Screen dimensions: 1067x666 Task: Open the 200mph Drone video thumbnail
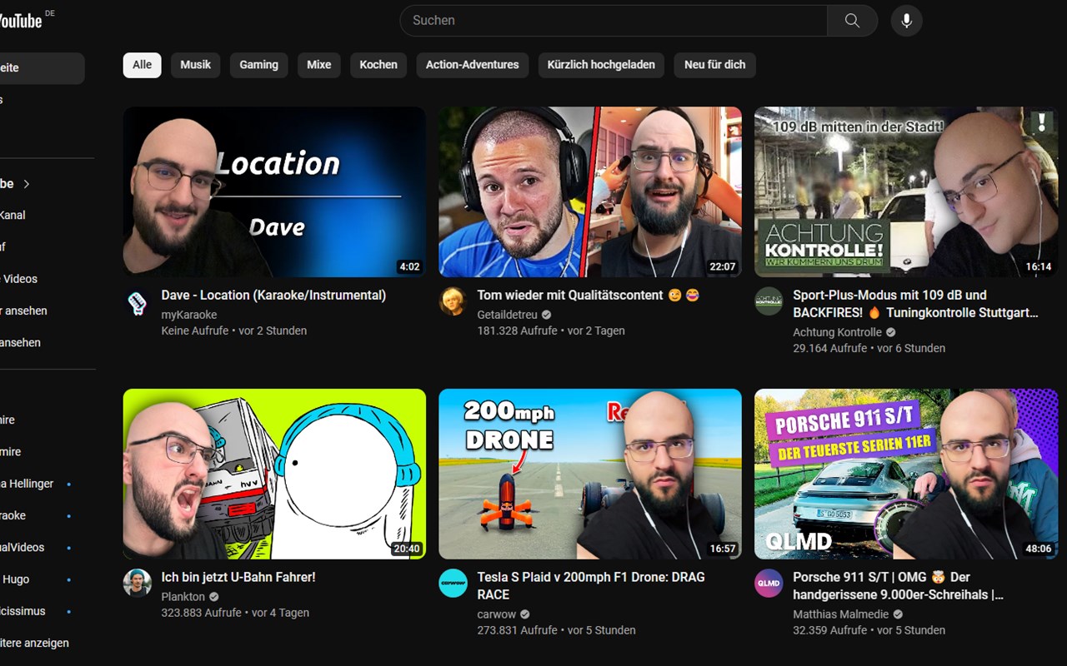click(x=590, y=474)
